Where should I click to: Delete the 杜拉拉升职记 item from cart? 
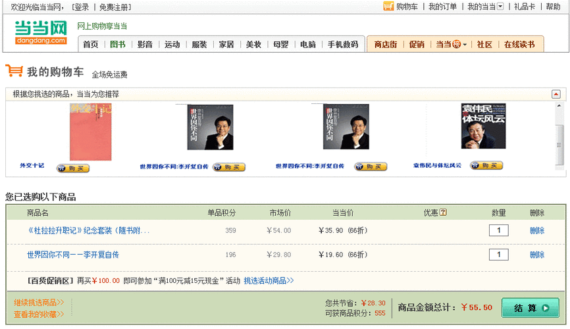pos(537,230)
